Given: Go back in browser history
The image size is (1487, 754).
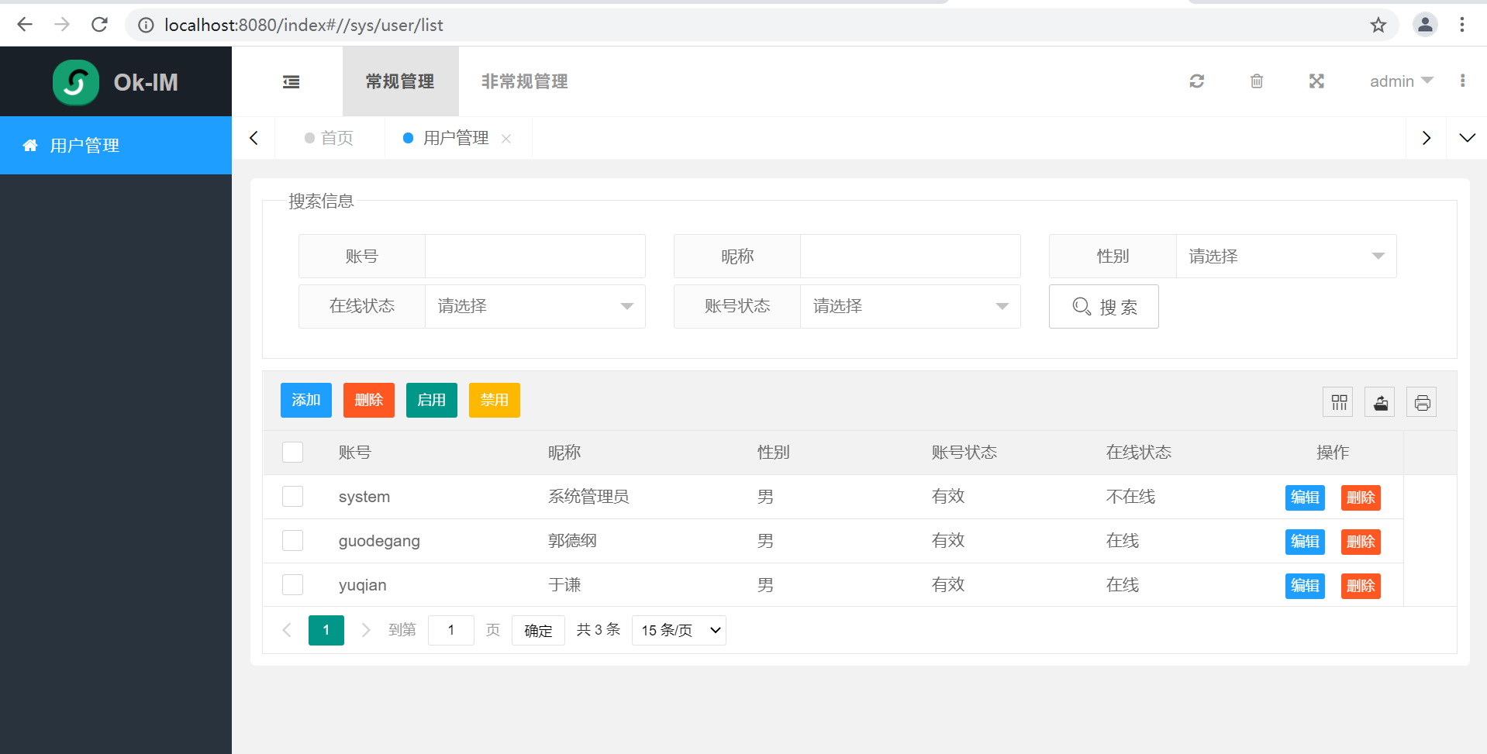Looking at the screenshot, I should 25,25.
